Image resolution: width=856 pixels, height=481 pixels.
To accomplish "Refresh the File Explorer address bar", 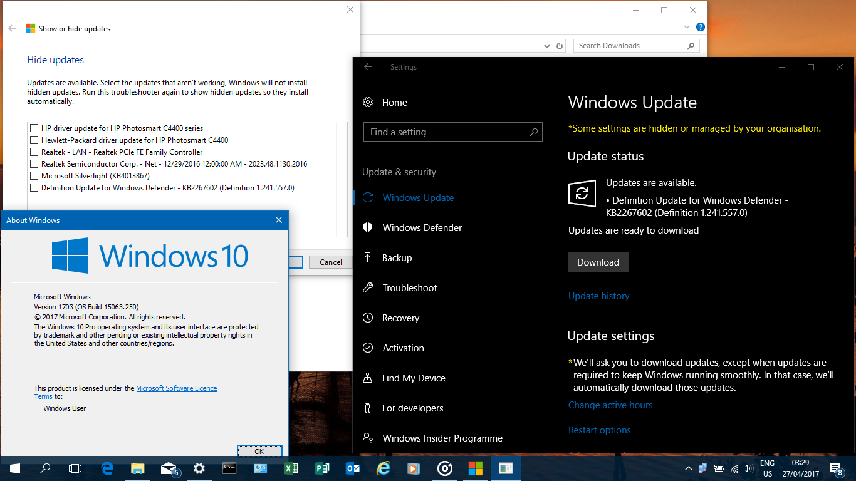I will (560, 46).
